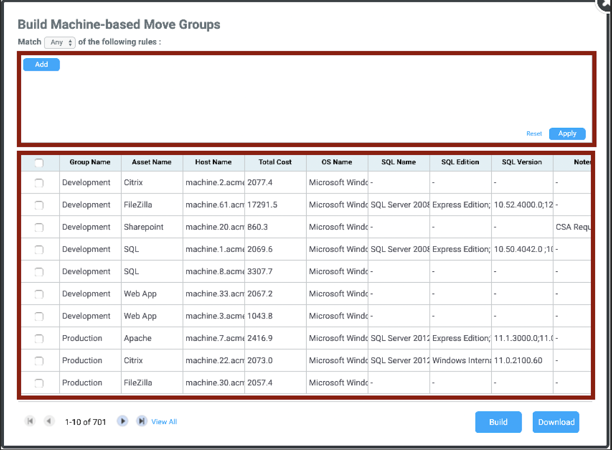Sort by Group Name column header

click(90, 162)
